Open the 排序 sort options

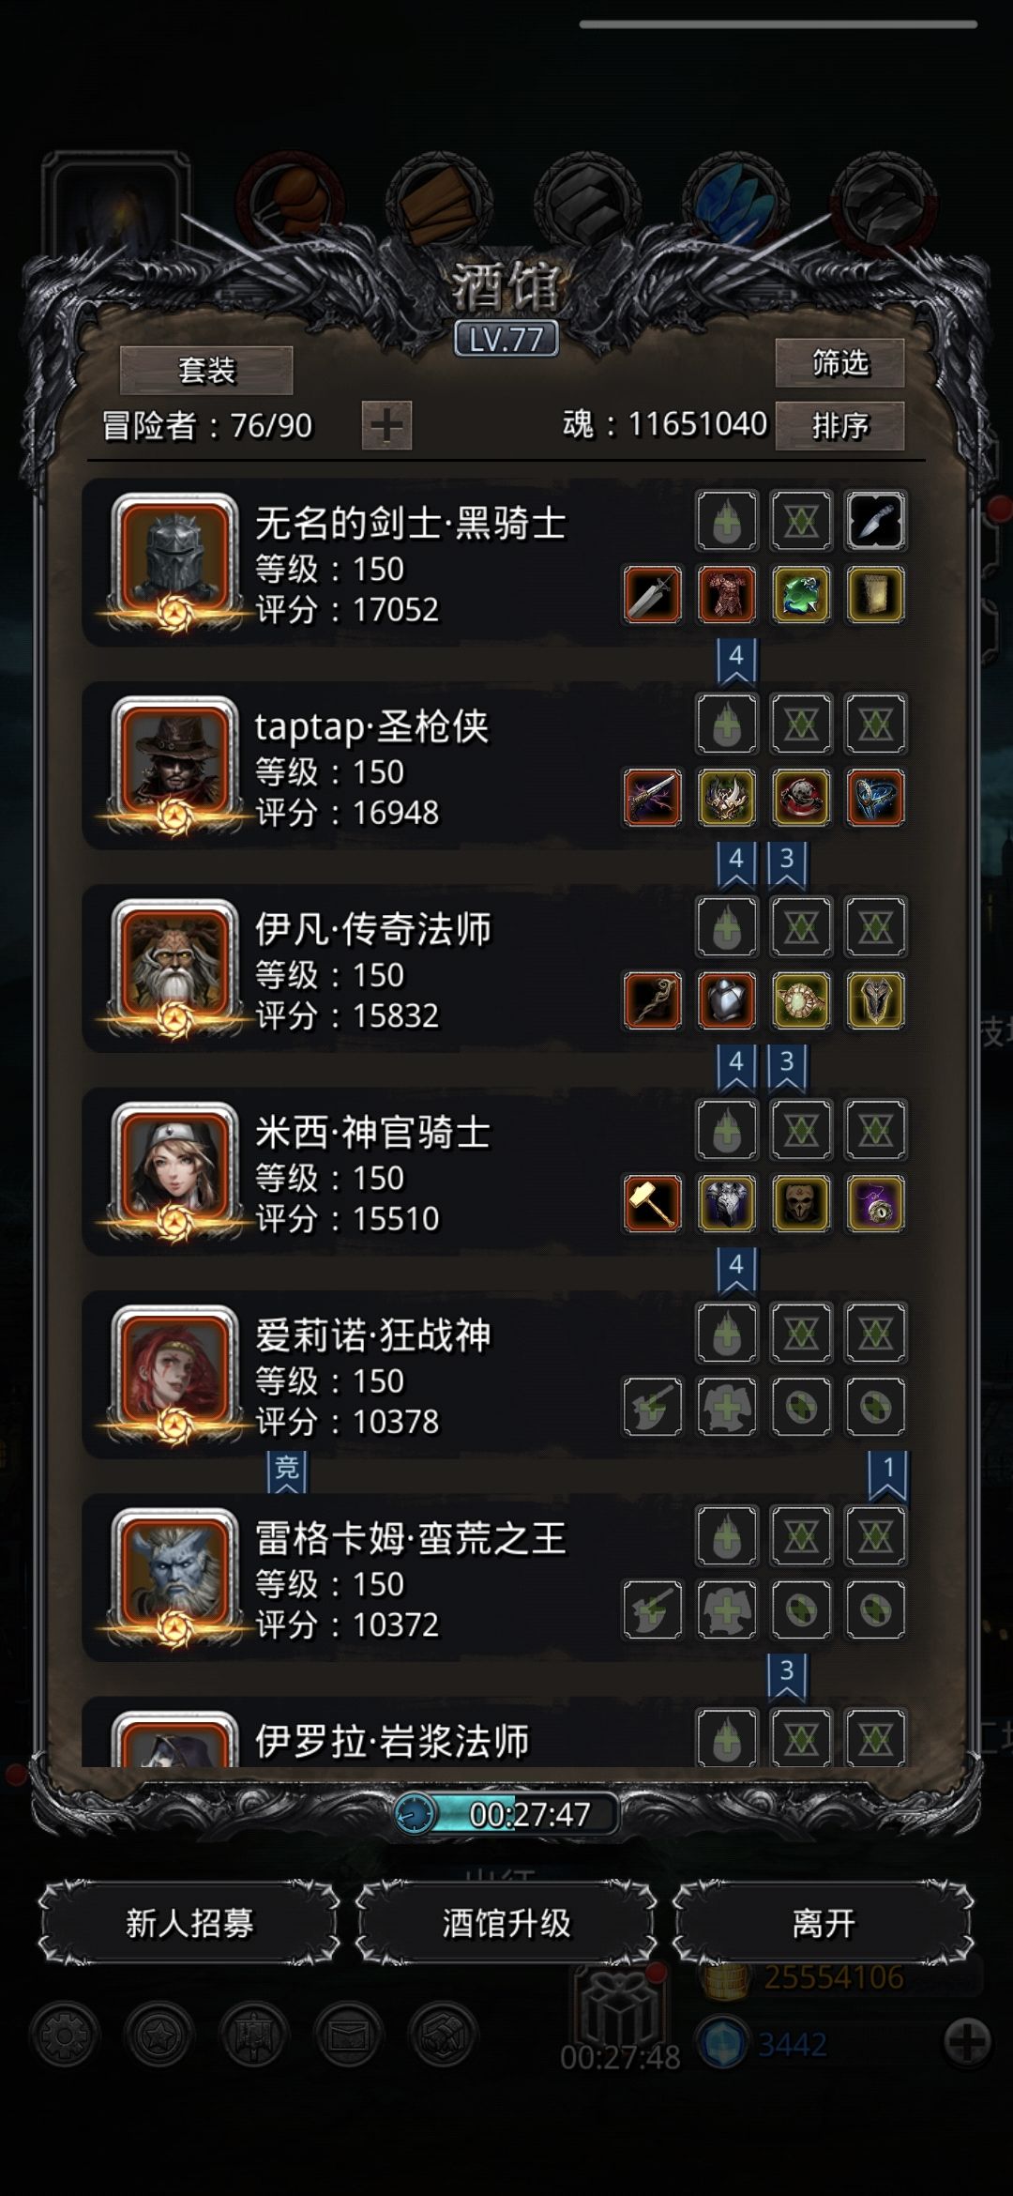coord(839,426)
